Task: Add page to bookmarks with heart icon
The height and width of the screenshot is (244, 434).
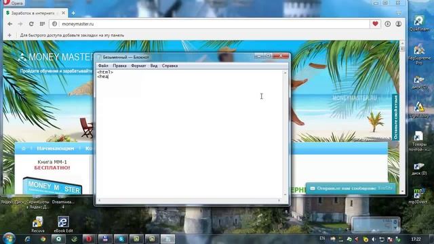Action: tap(375, 24)
